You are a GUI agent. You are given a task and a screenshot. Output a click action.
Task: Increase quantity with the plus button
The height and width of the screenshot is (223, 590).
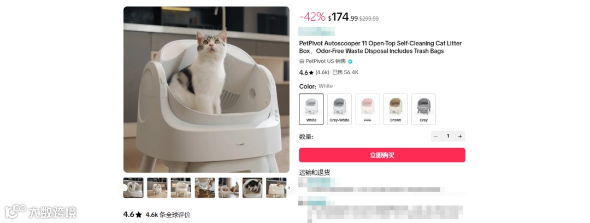[460, 136]
